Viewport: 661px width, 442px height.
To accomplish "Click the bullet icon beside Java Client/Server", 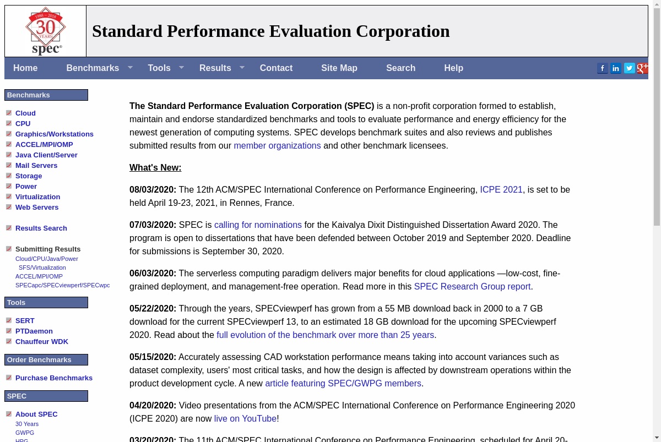I will (9, 155).
